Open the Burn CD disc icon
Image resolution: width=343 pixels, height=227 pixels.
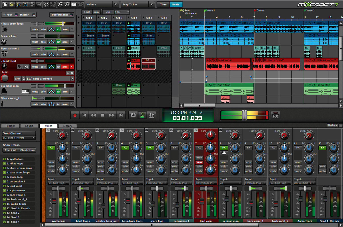(x=32, y=4)
